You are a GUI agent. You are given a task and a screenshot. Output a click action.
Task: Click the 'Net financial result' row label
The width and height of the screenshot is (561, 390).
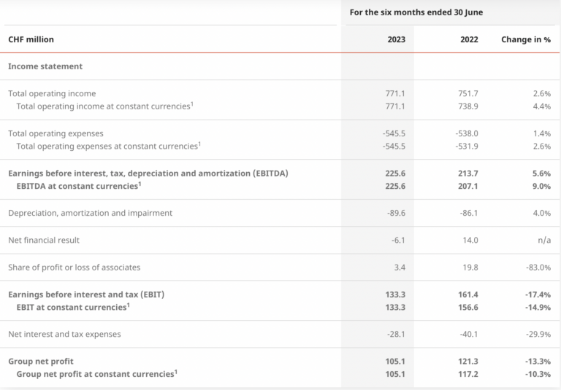point(44,240)
